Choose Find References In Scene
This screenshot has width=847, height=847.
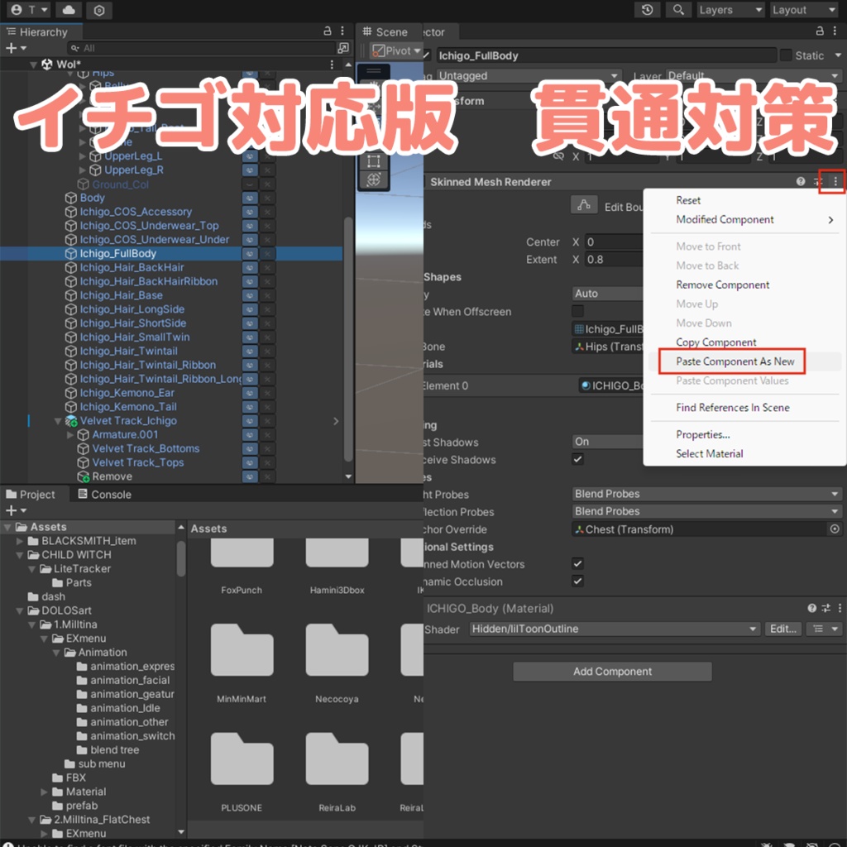[733, 408]
